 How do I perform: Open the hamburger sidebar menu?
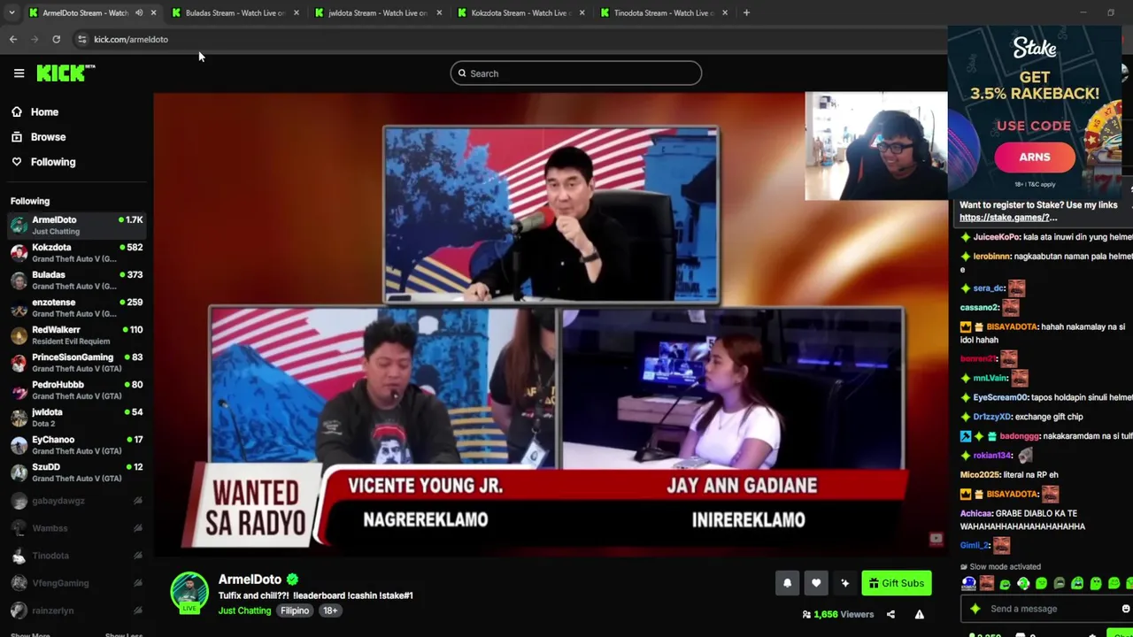[19, 73]
